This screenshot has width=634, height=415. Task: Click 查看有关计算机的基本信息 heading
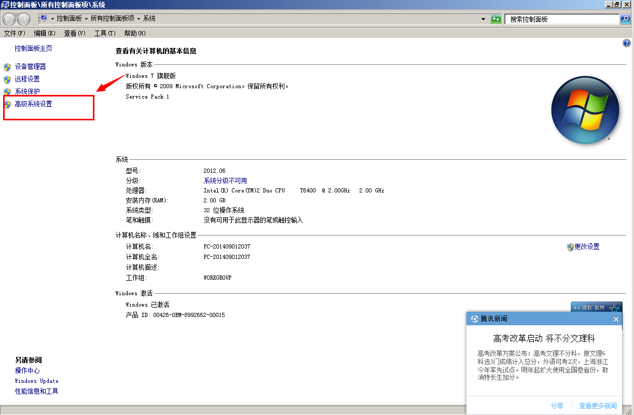(156, 51)
